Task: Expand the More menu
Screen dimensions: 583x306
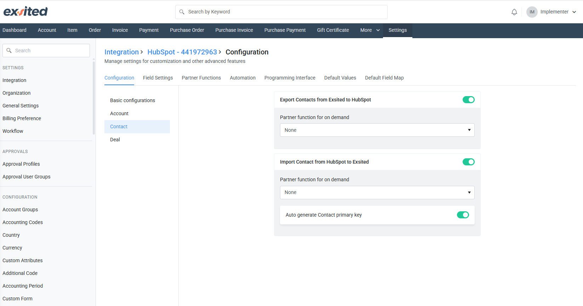Action: coord(370,30)
